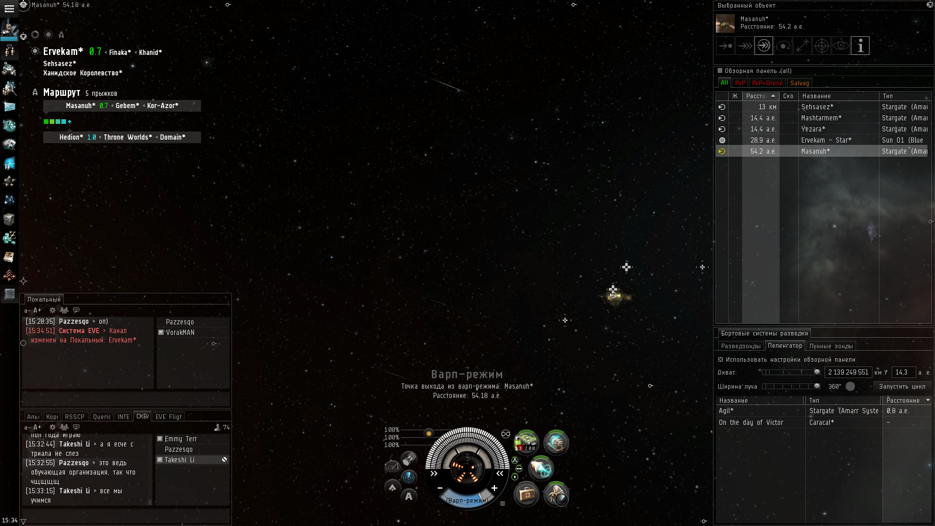Open the character portrait in Neocom
This screenshot has height=526, width=935.
[x=9, y=29]
